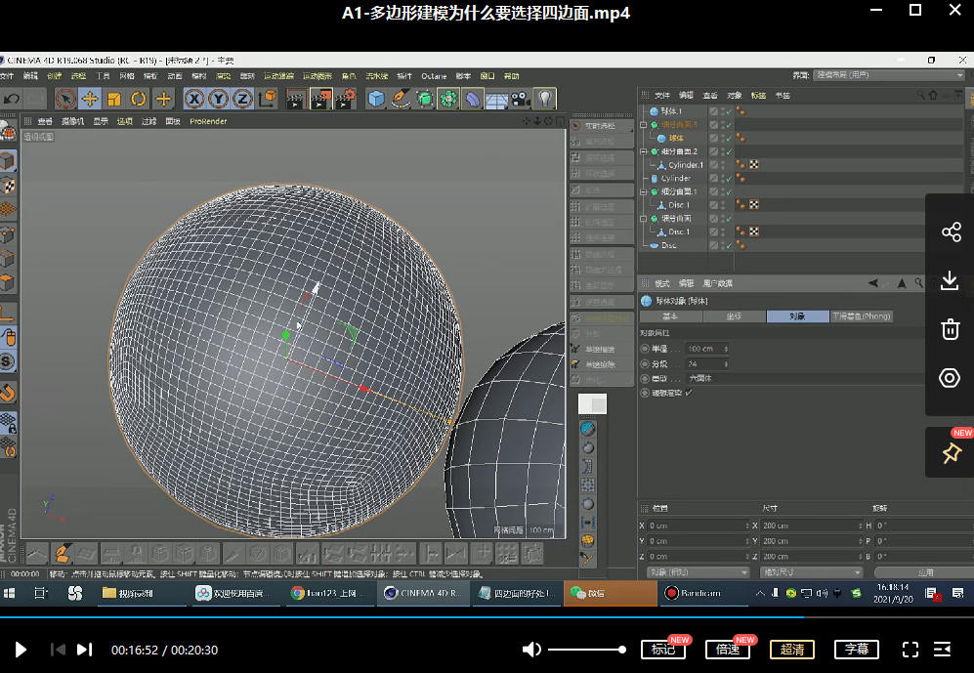Toggle the 渲染完美 checkbox
Image resolution: width=974 pixels, height=673 pixels.
(x=689, y=393)
